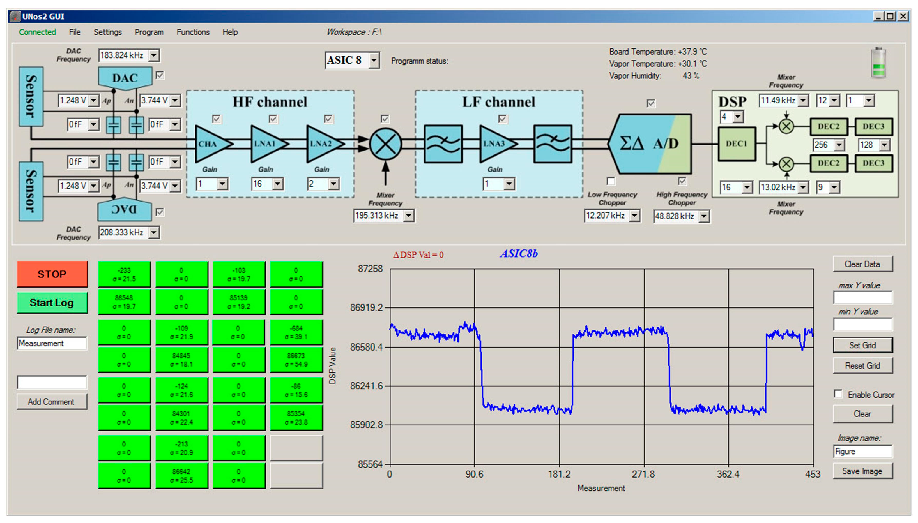Tick the Enable Cursor checkbox
The width and height of the screenshot is (918, 523).
(838, 394)
